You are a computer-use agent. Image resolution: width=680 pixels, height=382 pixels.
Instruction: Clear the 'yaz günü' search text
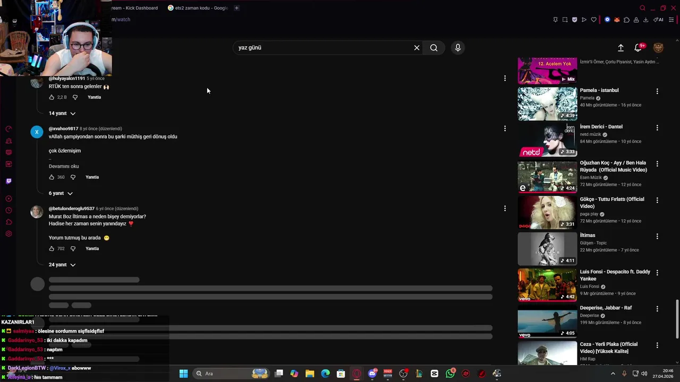(x=417, y=48)
